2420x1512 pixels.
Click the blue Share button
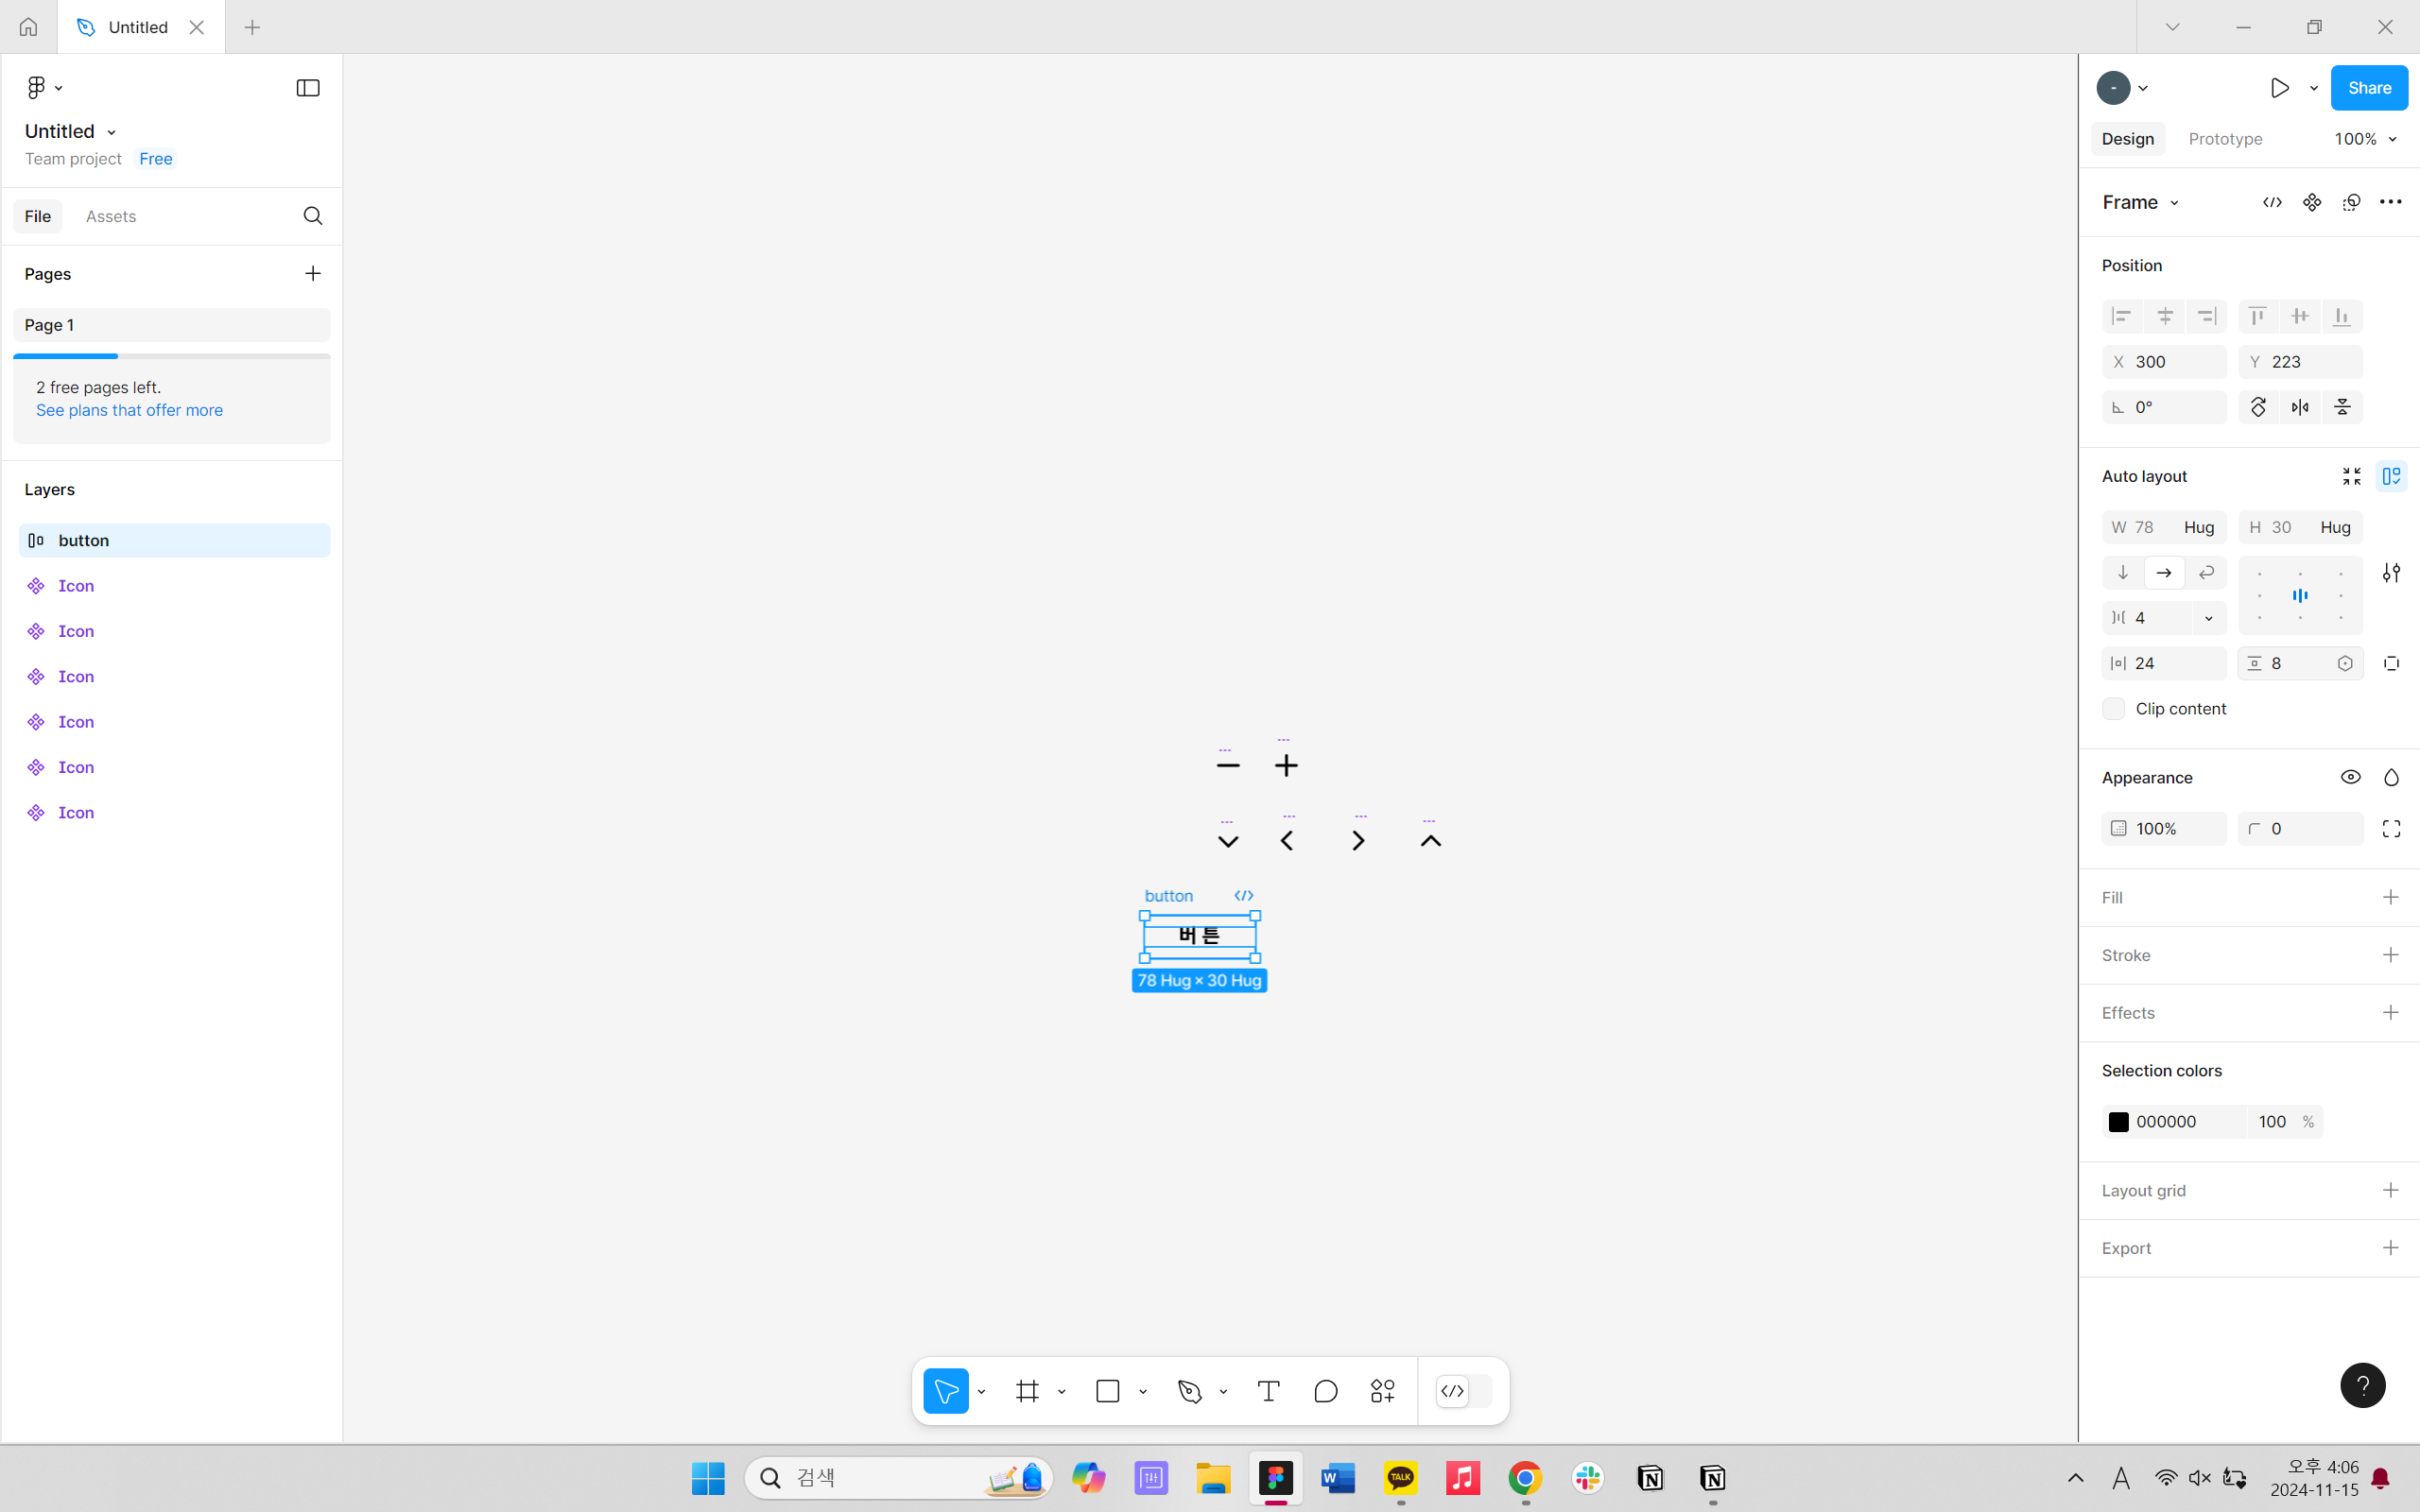pos(2368,88)
